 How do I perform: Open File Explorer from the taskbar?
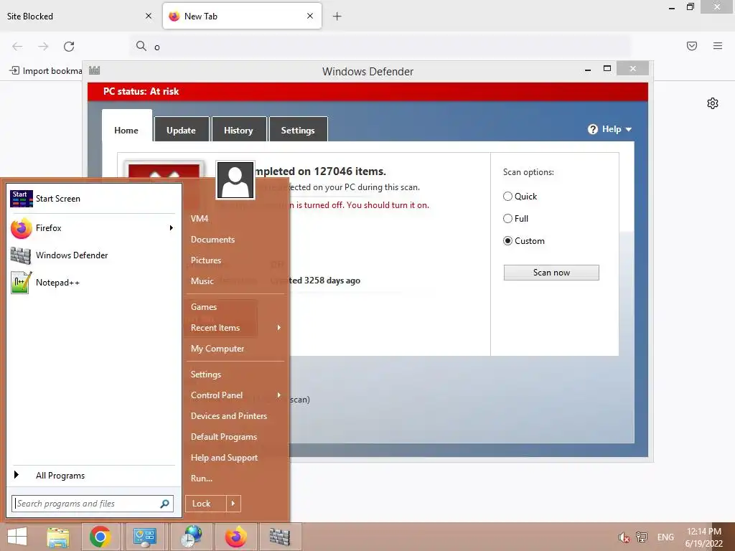(x=58, y=537)
